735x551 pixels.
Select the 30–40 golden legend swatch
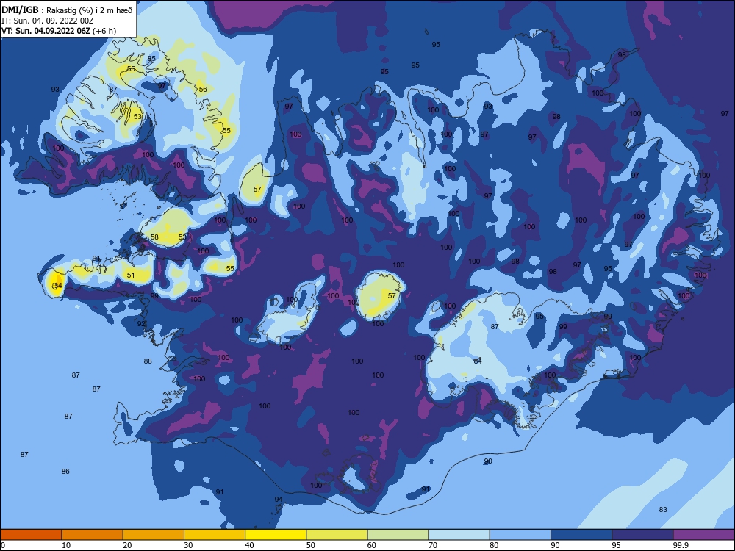coord(215,535)
